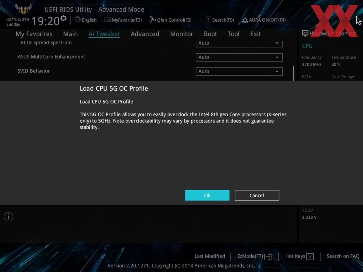This screenshot has height=272, width=363.
Task: Click the 19:20 clock display
Action: [x=46, y=21]
